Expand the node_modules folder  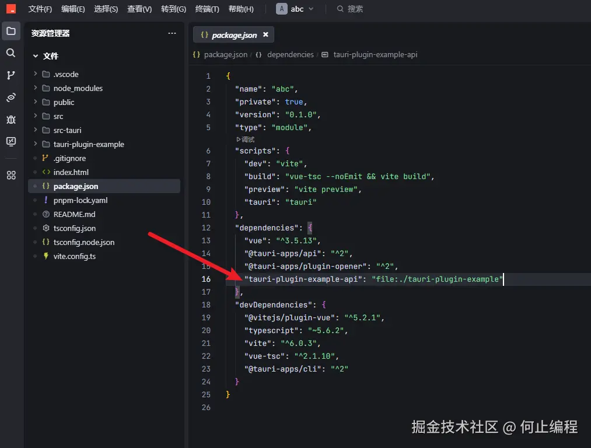(x=36, y=87)
